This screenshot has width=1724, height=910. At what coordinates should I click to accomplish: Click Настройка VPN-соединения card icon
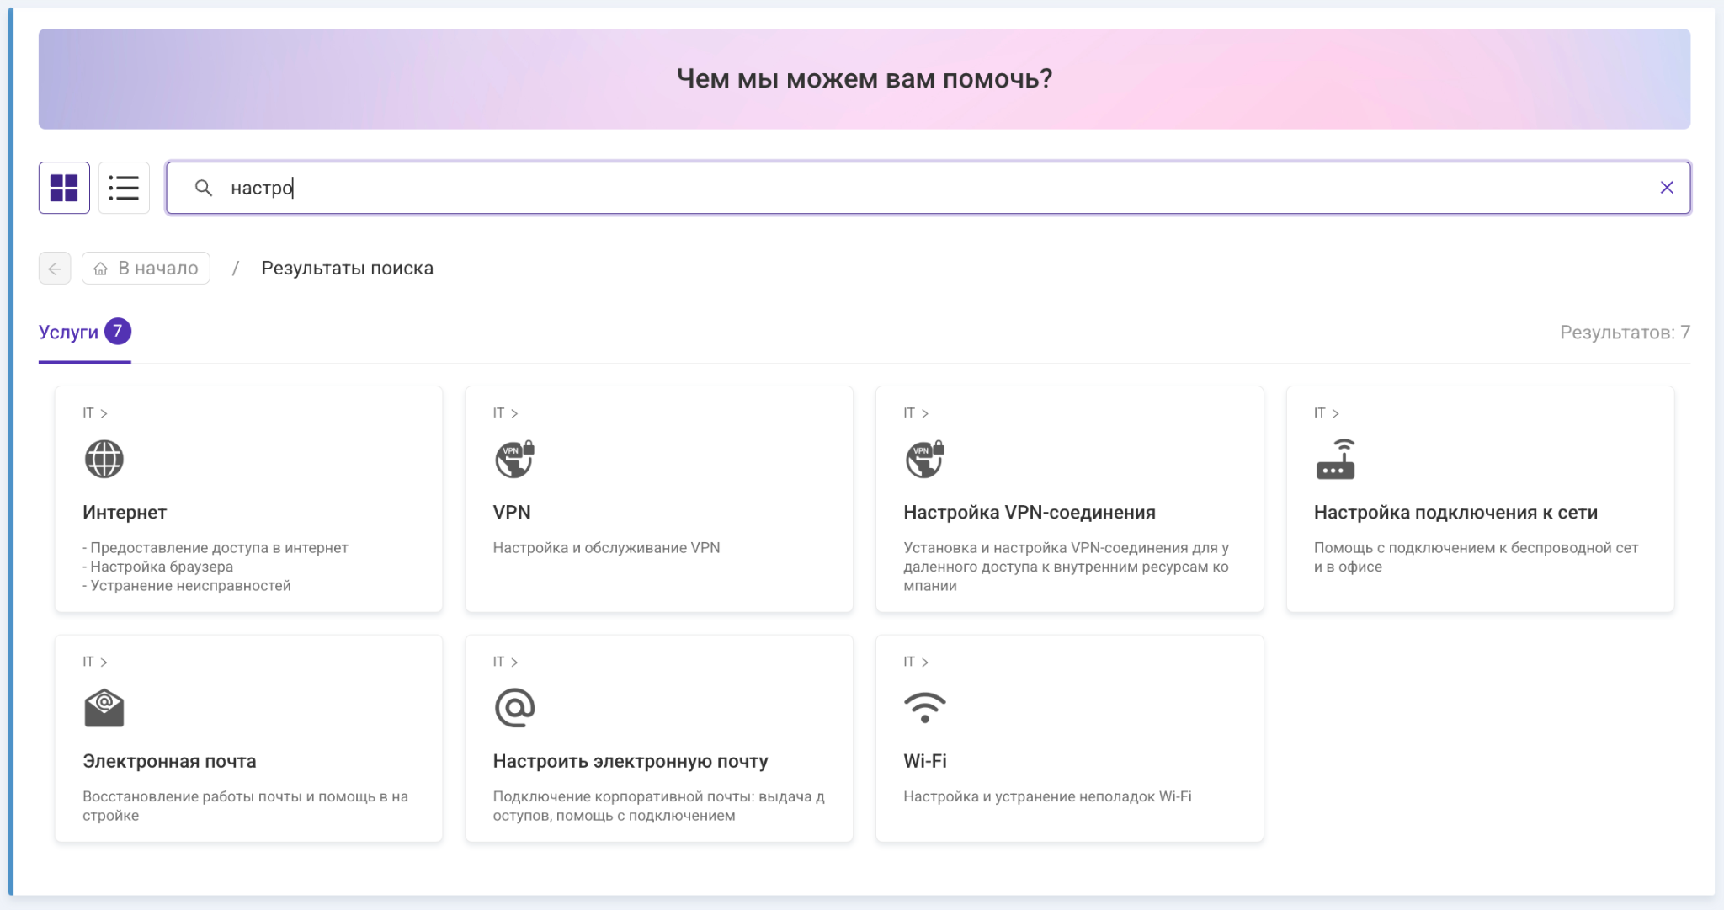(x=924, y=459)
